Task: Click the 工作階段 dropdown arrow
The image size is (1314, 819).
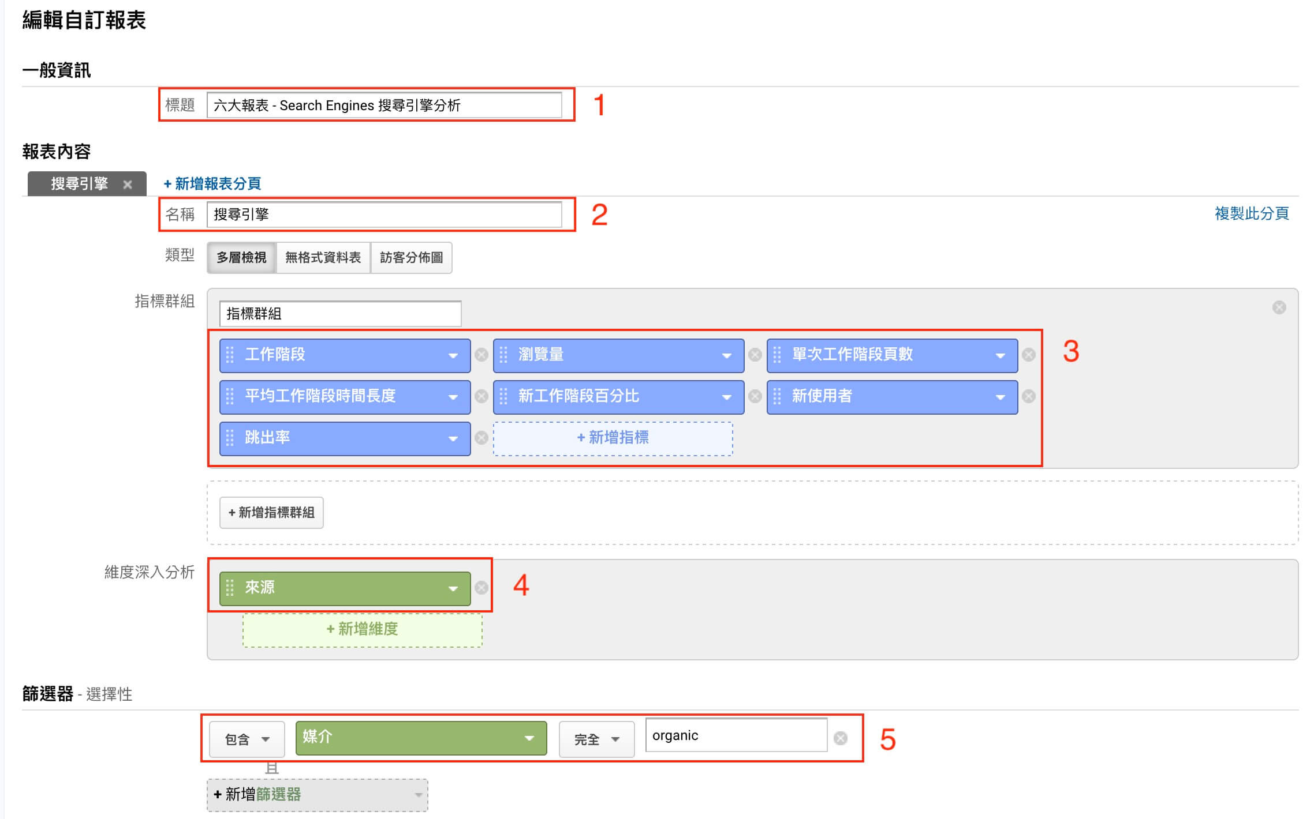Action: point(454,356)
